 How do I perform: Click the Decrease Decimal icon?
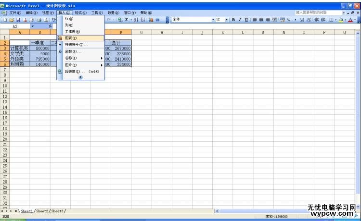click(309, 20)
